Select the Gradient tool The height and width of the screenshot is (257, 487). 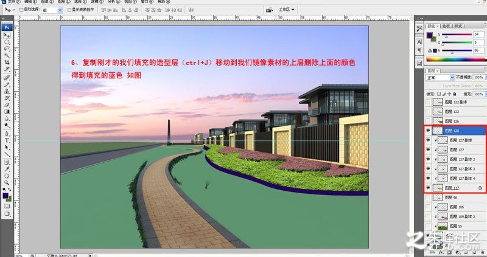[x=7, y=112]
